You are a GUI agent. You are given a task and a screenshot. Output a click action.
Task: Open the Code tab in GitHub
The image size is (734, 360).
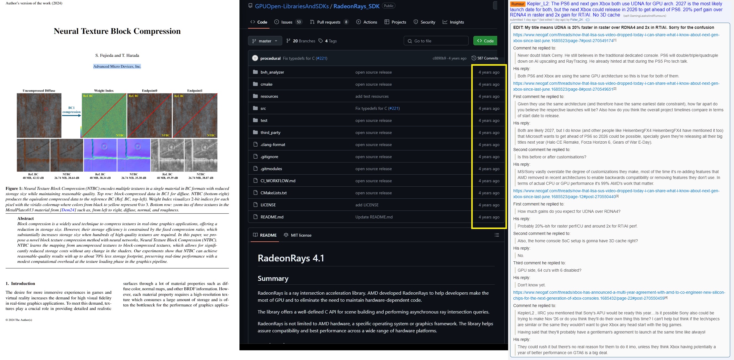coord(259,22)
